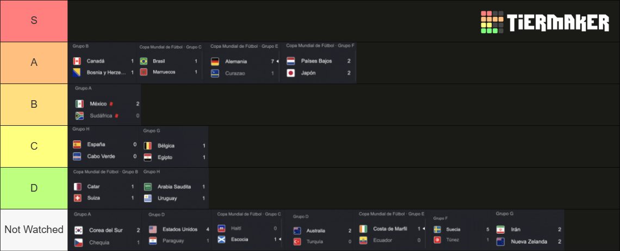Click the Spain flag icon
Screen dimensions: 620x251
point(77,144)
